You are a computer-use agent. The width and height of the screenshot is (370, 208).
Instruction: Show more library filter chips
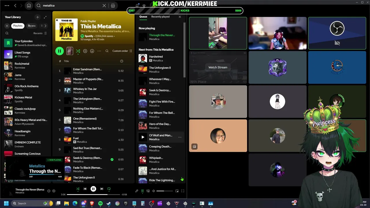[45, 26]
